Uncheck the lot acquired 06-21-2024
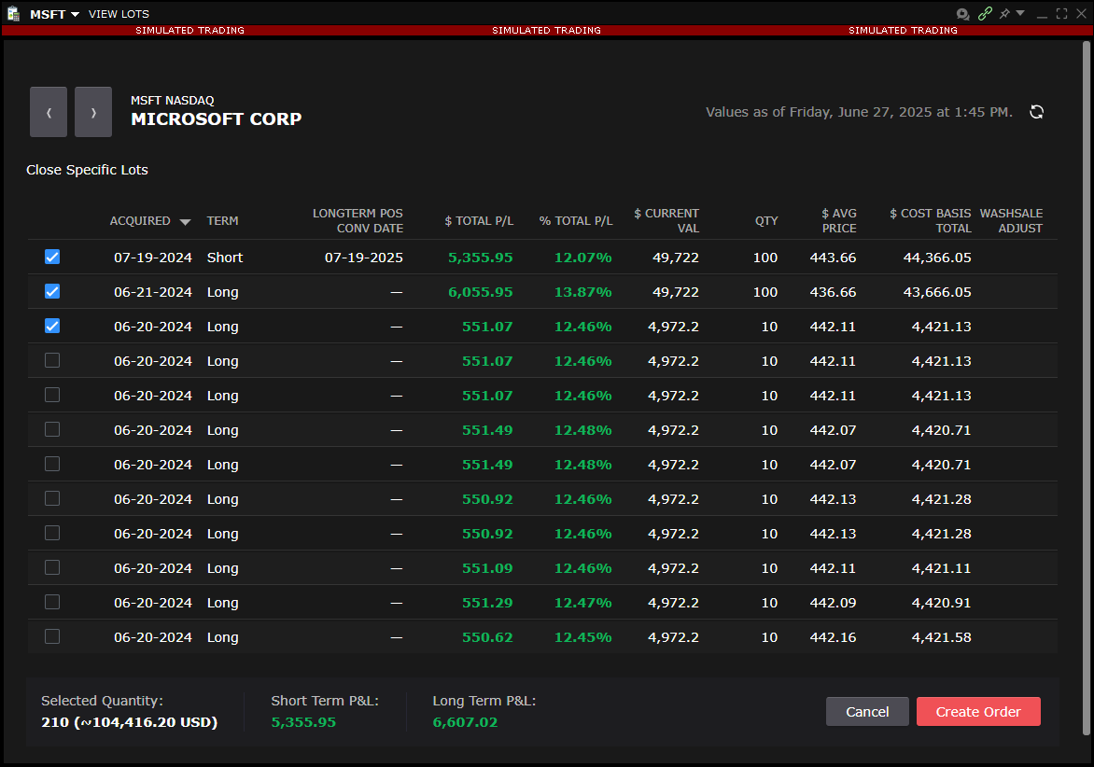This screenshot has height=767, width=1094. pyautogui.click(x=52, y=291)
